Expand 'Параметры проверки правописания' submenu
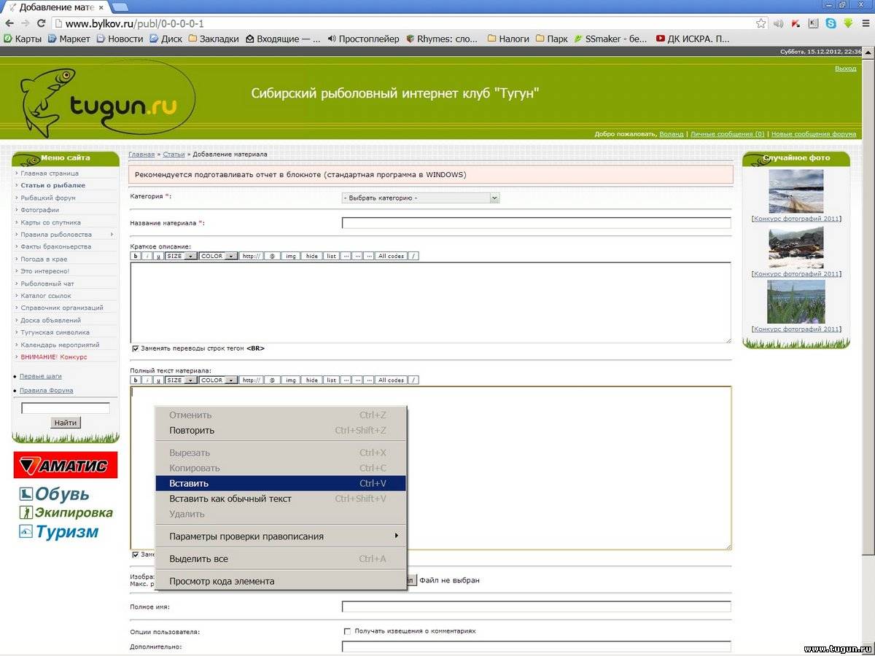Screen dimensions: 875x656 point(281,536)
